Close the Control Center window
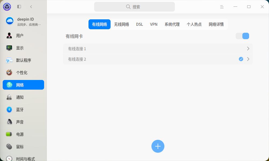The width and height of the screenshot is (269, 161). [x=262, y=7]
